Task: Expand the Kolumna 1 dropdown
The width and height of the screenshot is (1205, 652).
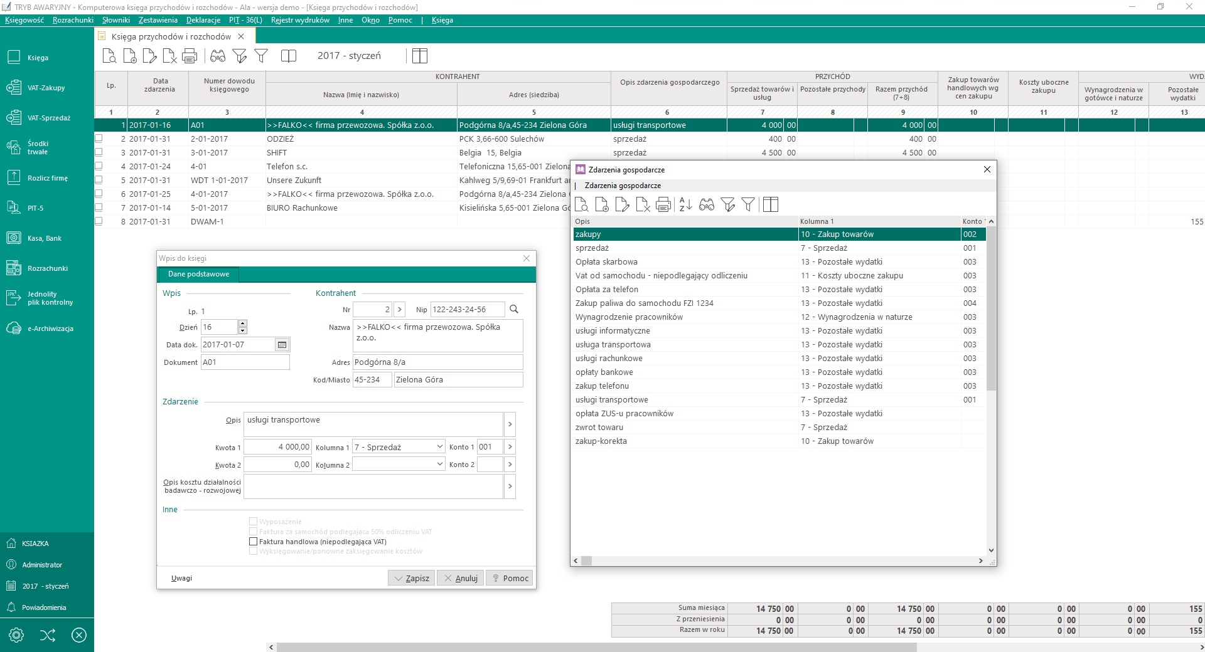Action: pyautogui.click(x=439, y=447)
